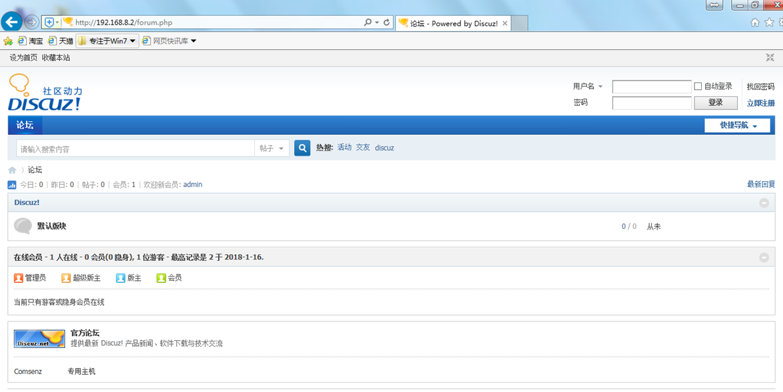Click the 当前只有游客或隐身会员在线 text
783x392 pixels.
tap(59, 302)
